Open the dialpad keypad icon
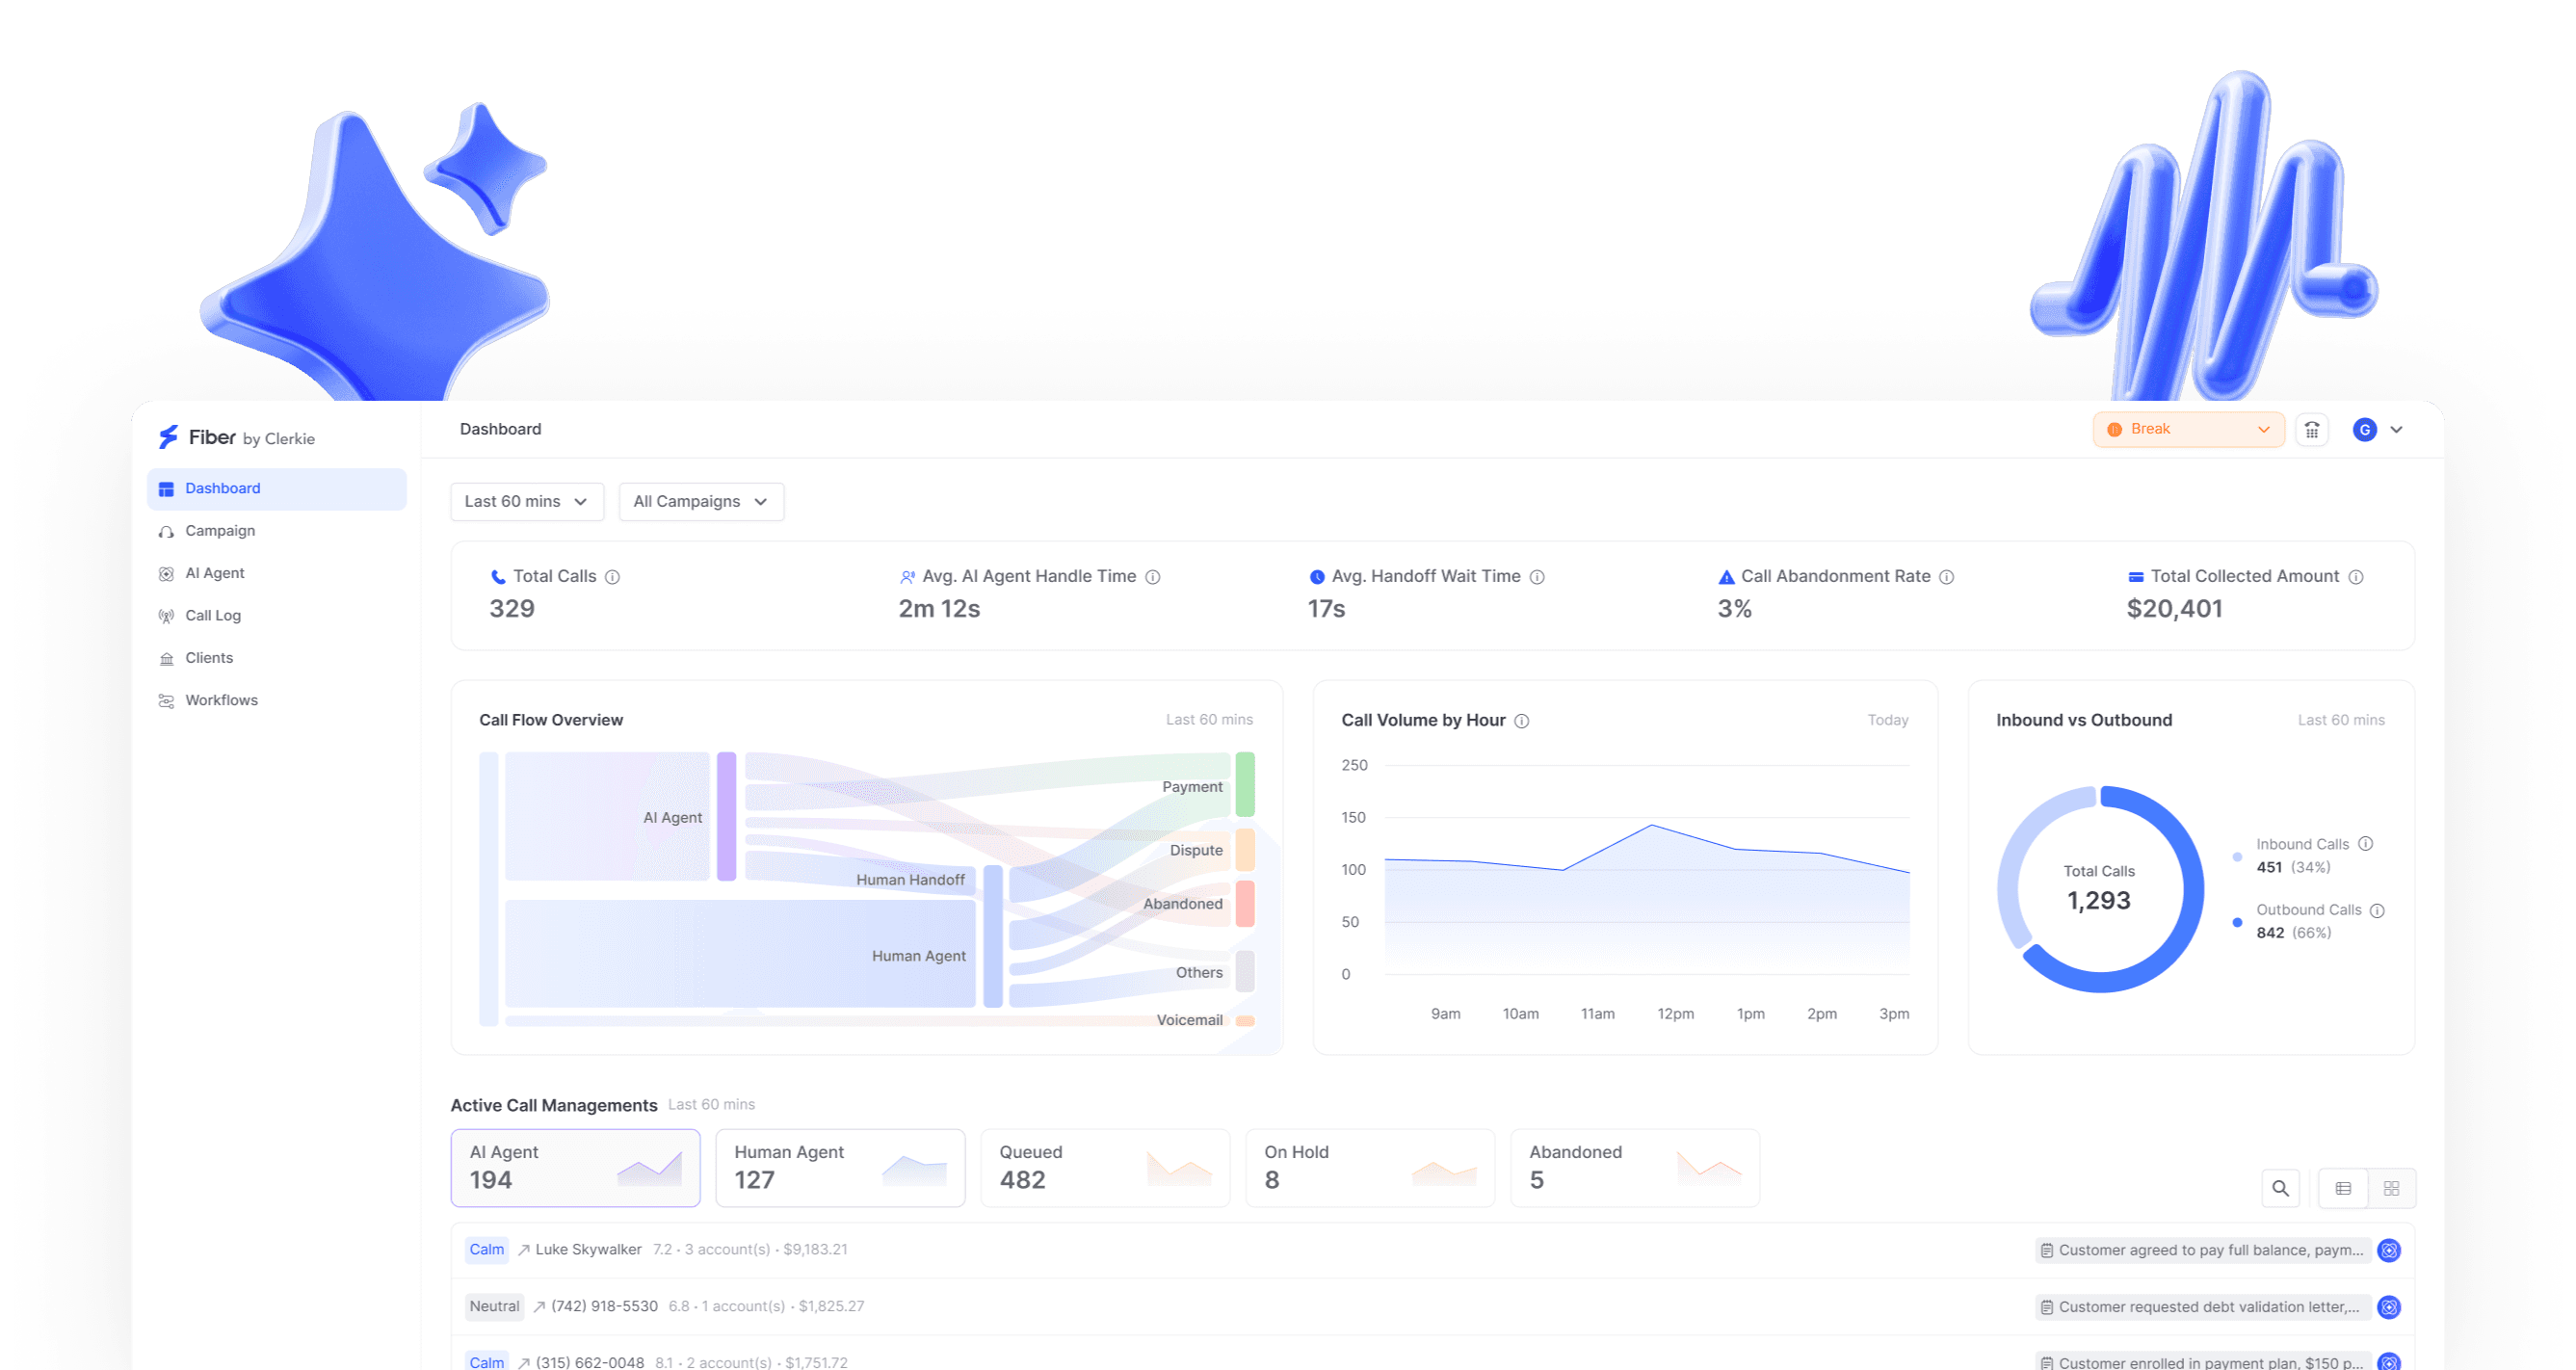 pos(2311,430)
